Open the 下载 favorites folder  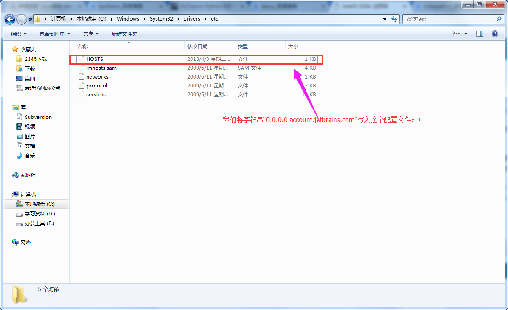(30, 69)
